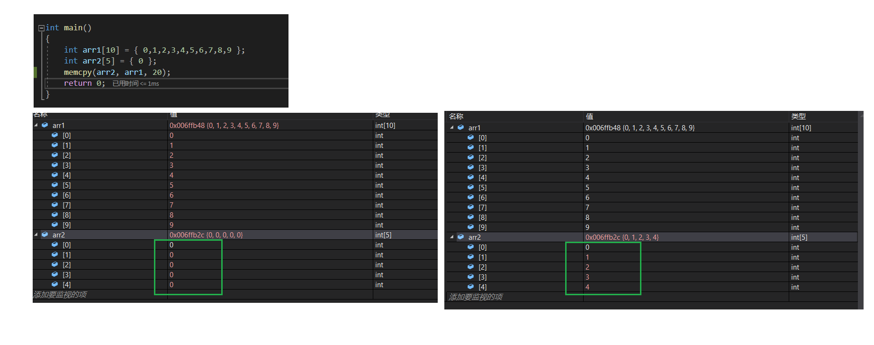Screen dimensions: 874x345
Task: Click the icon of arr2 [4] in the left watch
Action: tap(55, 284)
